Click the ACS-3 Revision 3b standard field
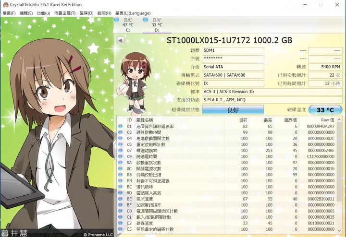346x237 pixels. (272, 92)
